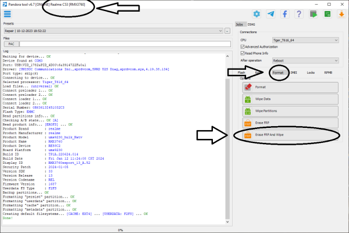This screenshot has height=233, width=349.
Task: Open the hamburger main menu
Action: pos(8,14)
